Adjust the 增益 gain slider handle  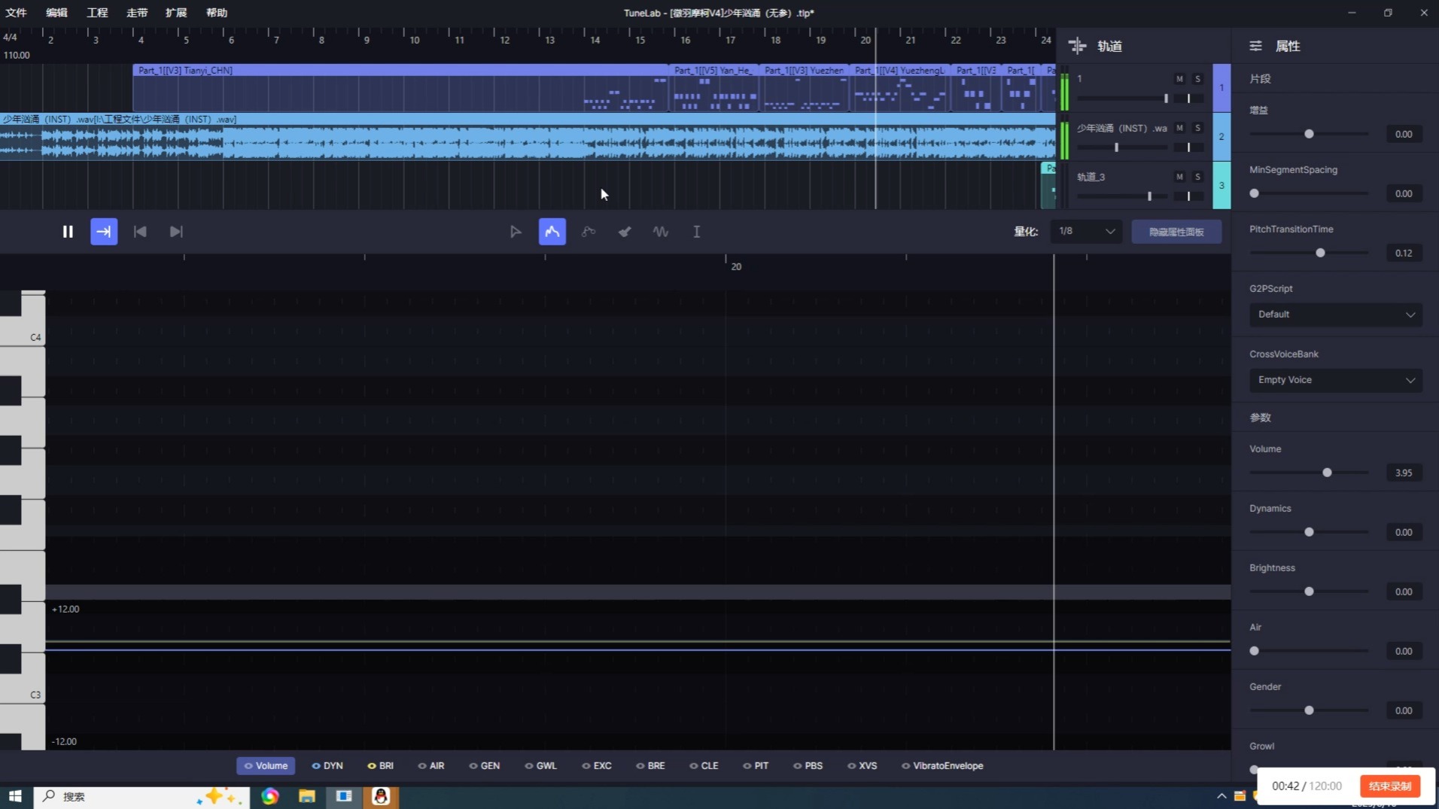pos(1309,134)
